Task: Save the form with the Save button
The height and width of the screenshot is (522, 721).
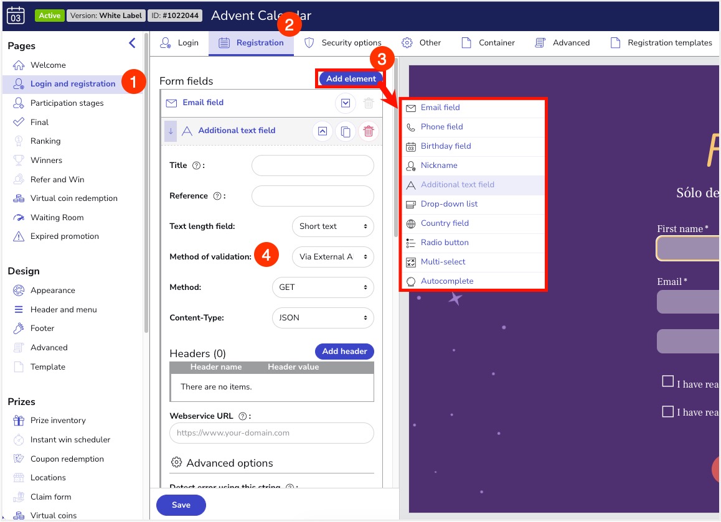Action: pos(181,505)
